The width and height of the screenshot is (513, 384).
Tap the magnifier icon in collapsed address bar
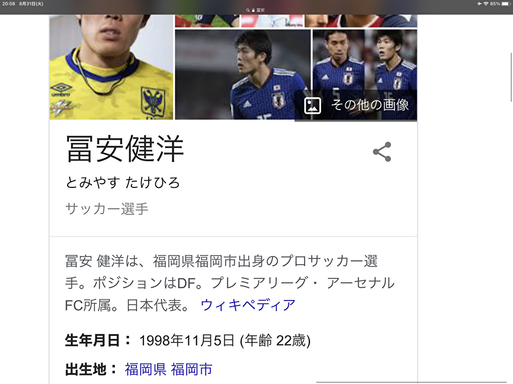(x=248, y=10)
